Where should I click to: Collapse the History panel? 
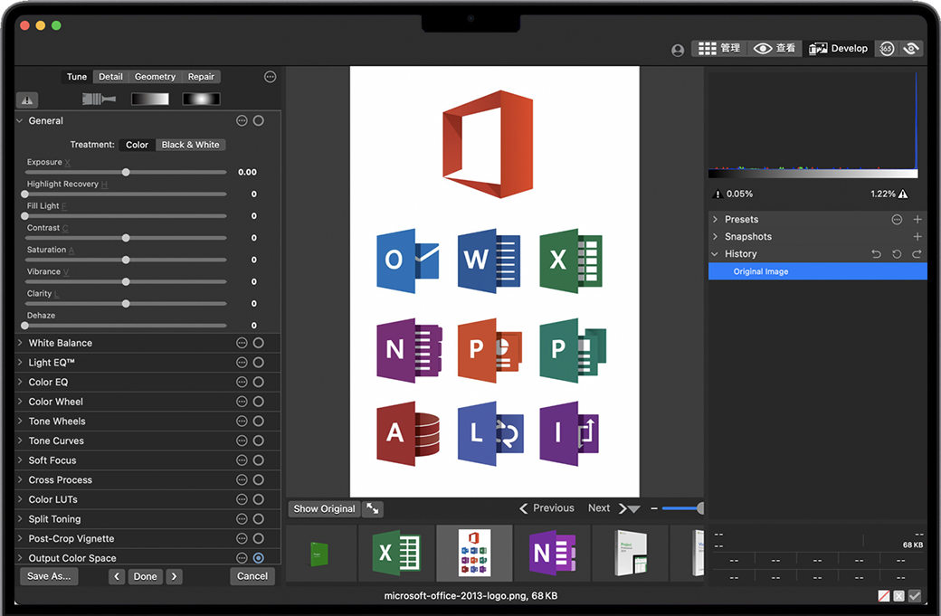[x=715, y=254]
